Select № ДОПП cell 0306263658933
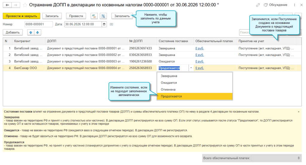306x165 pixels. [142, 55]
